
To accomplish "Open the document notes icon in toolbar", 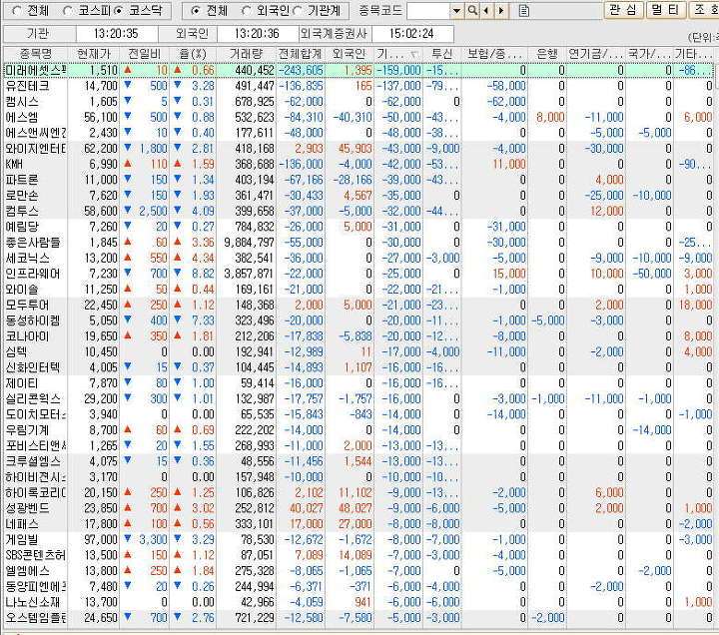I will 523,11.
